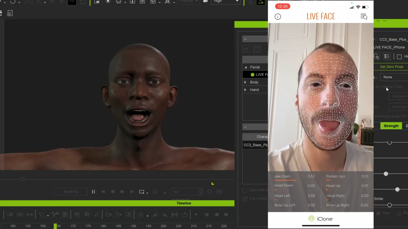Select the New radio button
408x229 pixels.
coord(378,213)
